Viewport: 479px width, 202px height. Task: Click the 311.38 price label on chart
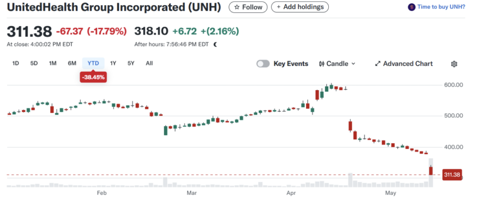pos(452,175)
